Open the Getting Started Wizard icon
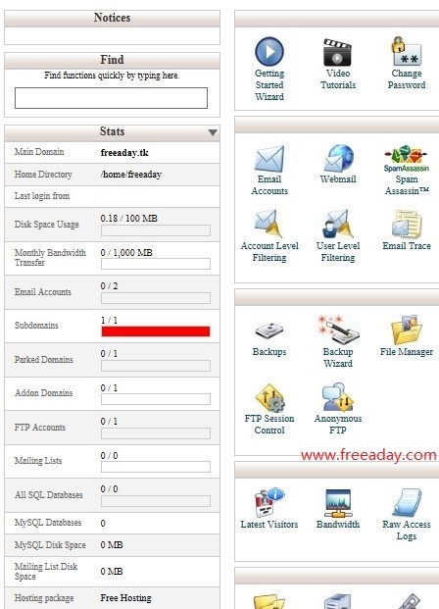Image resolution: width=439 pixels, height=609 pixels. (x=269, y=51)
